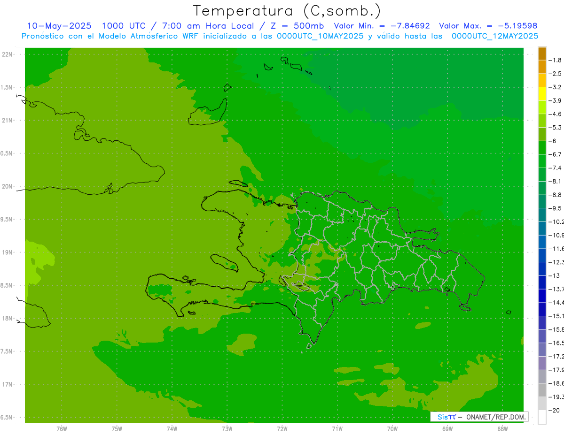Select the dark blue swatch between -13.7 and -14.4
This screenshot has width=564, height=435.
pos(542,296)
